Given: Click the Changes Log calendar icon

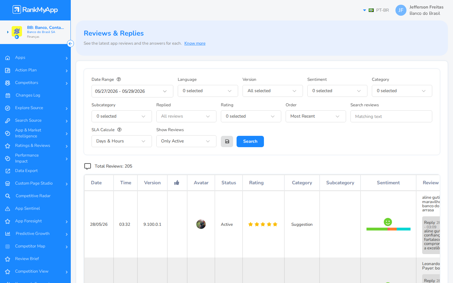Looking at the screenshot, I should [8, 96].
